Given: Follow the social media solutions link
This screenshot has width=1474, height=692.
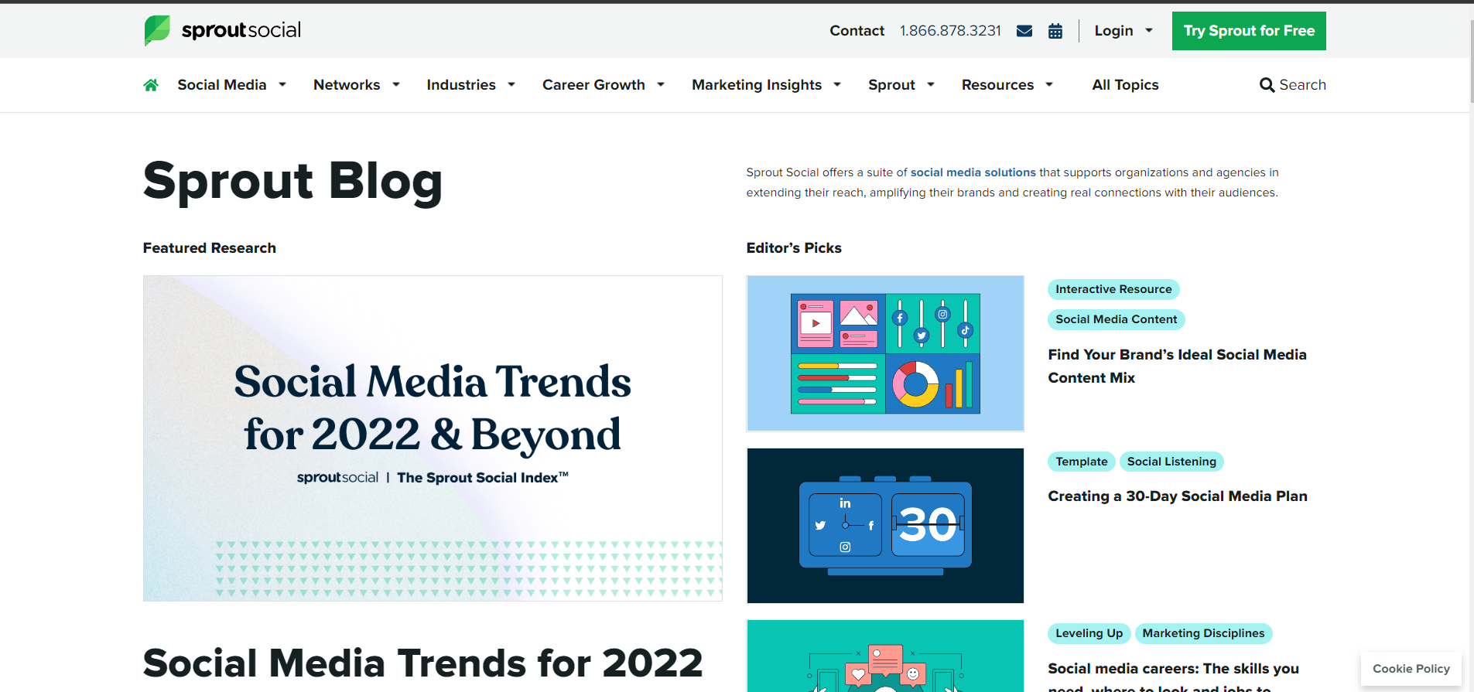Looking at the screenshot, I should 973,172.
